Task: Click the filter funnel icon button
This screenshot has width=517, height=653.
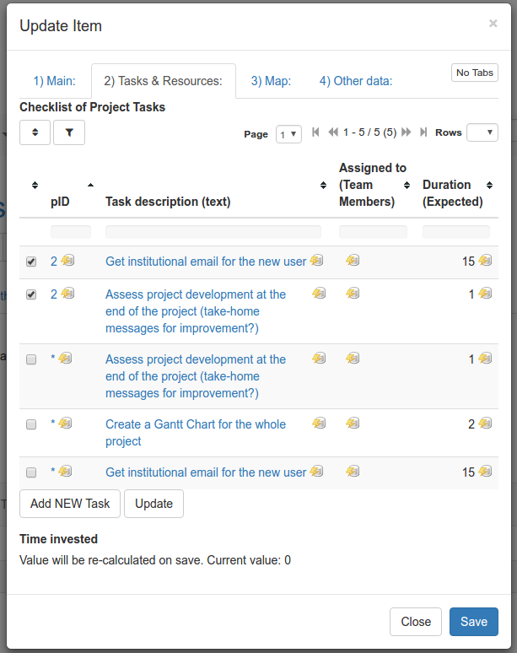Action: coord(69,132)
